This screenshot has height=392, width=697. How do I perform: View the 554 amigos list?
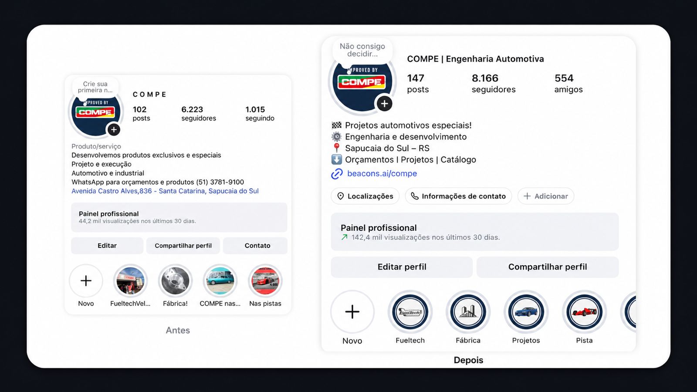pos(568,83)
